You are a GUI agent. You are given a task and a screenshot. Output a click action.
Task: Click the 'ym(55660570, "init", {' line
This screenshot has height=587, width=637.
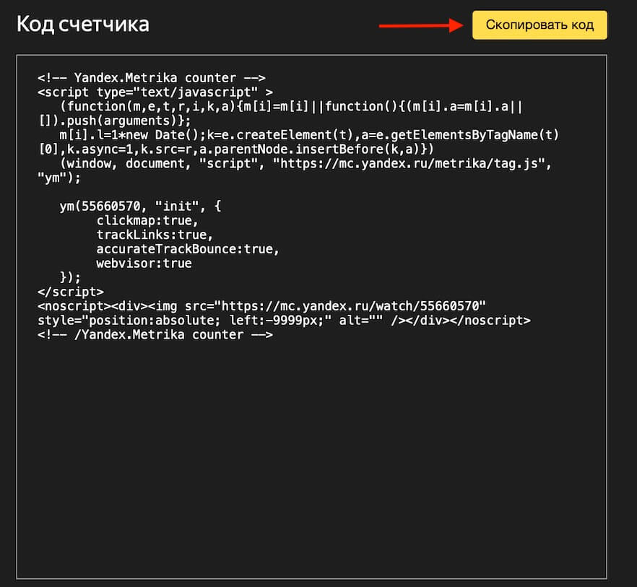(141, 206)
